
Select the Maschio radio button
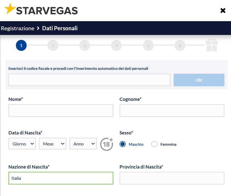pos(123,144)
